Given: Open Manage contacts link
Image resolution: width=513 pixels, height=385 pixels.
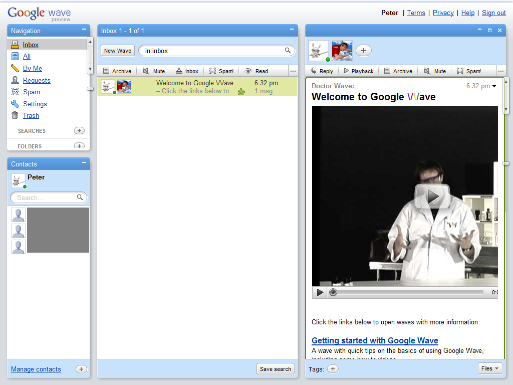Looking at the screenshot, I should (36, 369).
